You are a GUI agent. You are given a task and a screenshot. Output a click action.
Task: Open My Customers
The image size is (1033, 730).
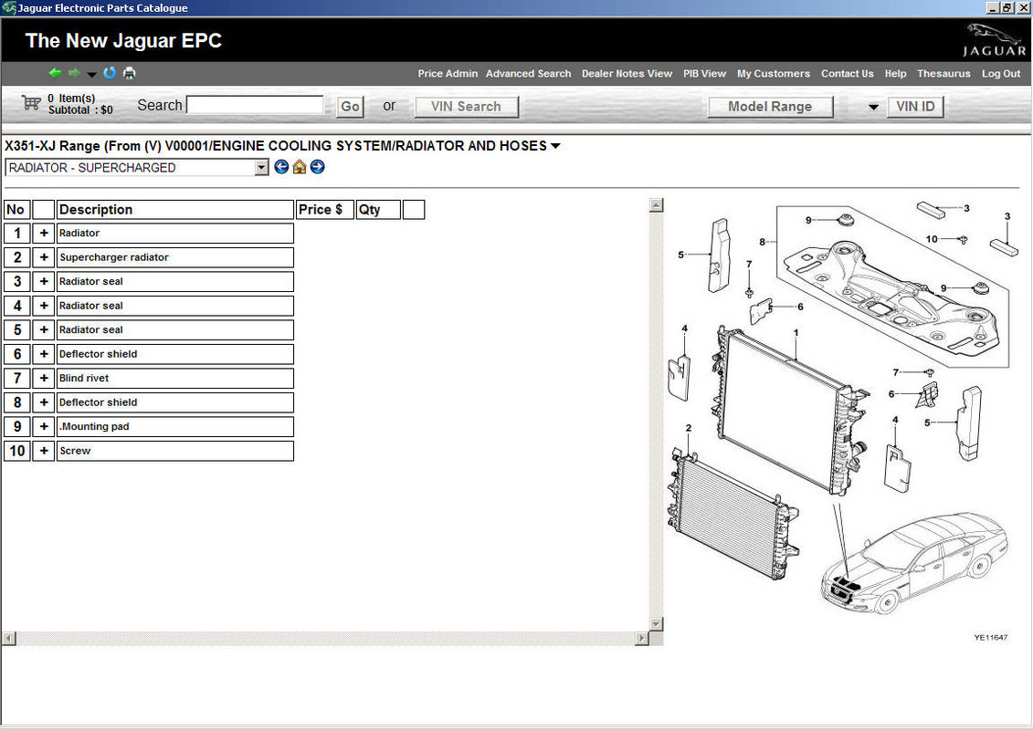coord(774,74)
